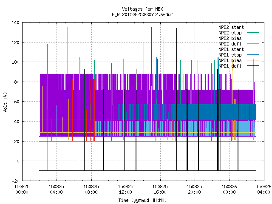272x204 pixels.
Task: Click the Volt (V) y-axis label
Action: tap(6, 102)
